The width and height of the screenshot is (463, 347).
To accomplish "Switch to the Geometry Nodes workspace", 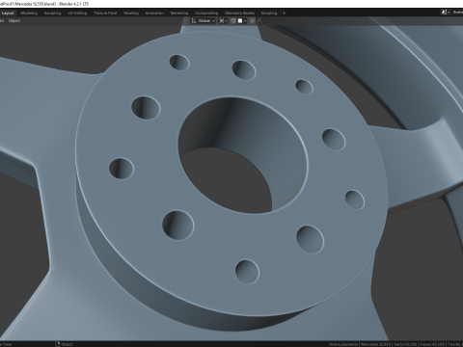I will 239,13.
